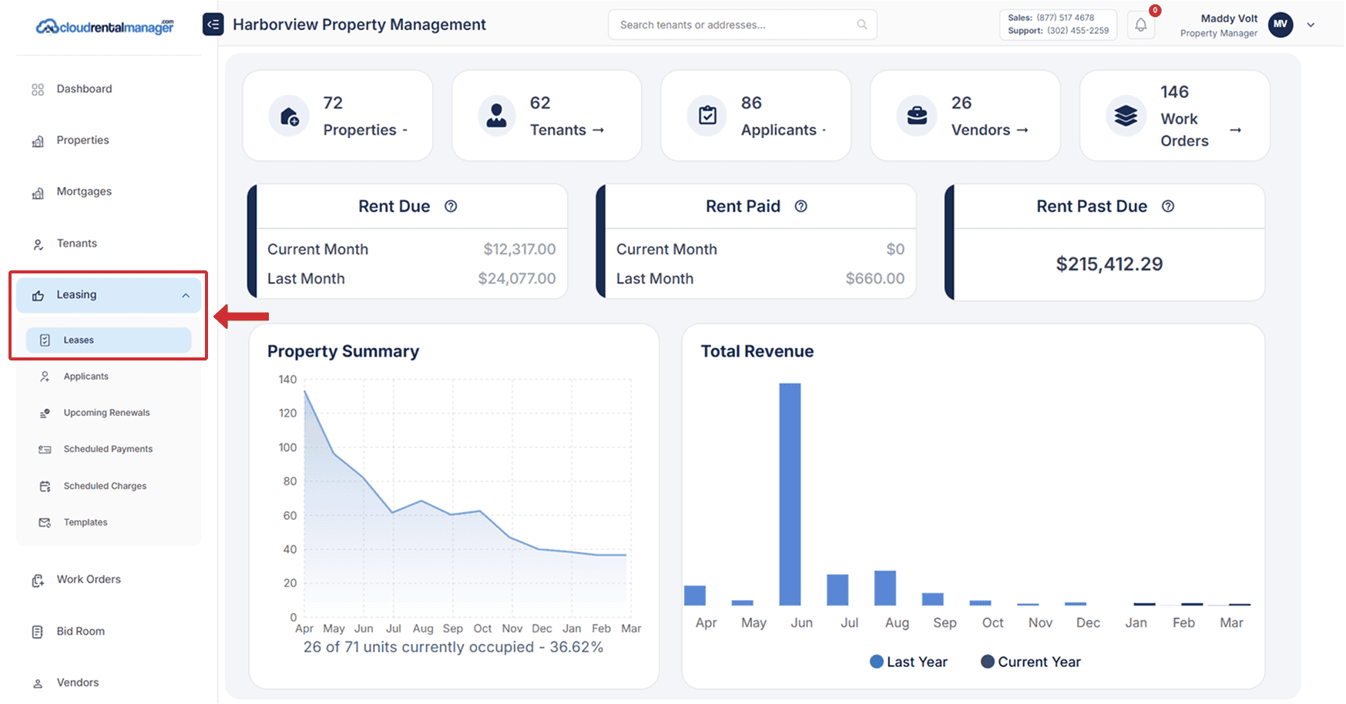This screenshot has height=704, width=1346.
Task: Click the MV user avatar
Action: pos(1280,25)
